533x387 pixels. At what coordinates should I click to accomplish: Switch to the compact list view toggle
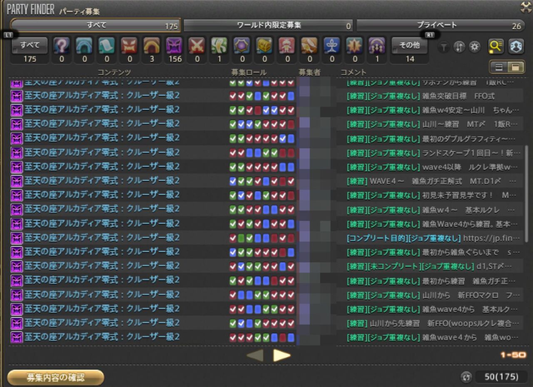tap(499, 67)
